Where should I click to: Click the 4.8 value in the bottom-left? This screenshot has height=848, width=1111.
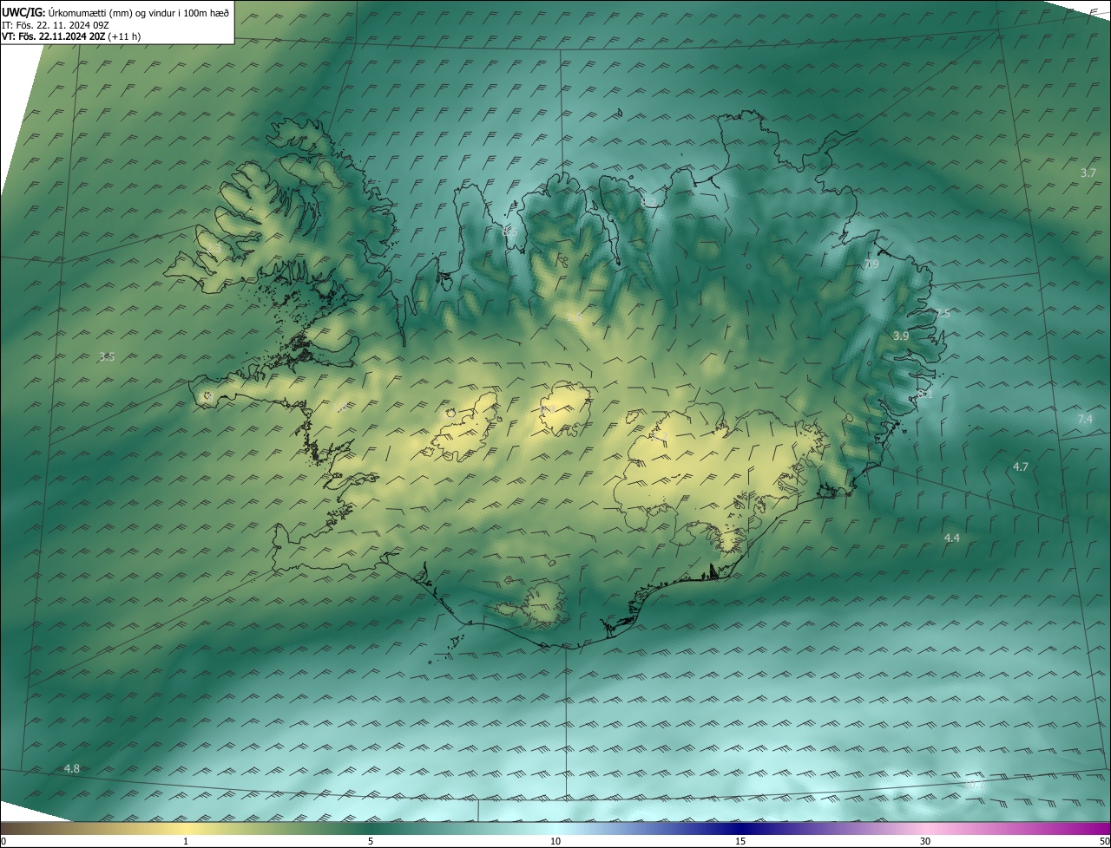click(71, 769)
